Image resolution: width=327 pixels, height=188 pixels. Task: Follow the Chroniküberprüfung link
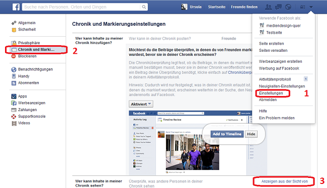pyautogui.click(x=240, y=72)
